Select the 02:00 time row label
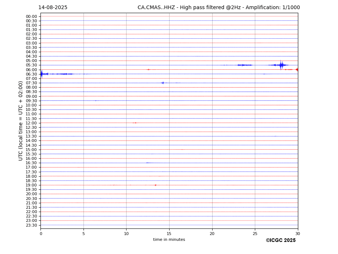The image size is (338, 254). point(31,34)
